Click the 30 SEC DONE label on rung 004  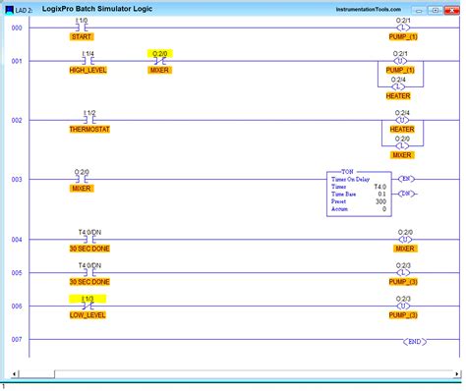pyautogui.click(x=89, y=249)
